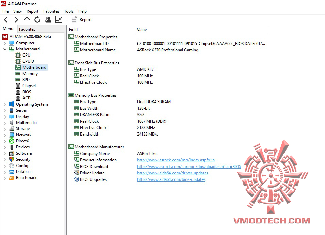Click the selected Motherboard sub-item

tap(31, 67)
